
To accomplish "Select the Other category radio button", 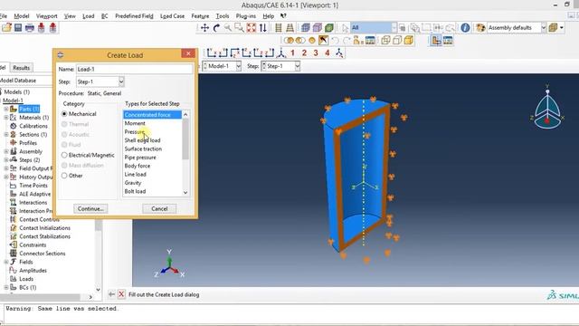I will 64,176.
